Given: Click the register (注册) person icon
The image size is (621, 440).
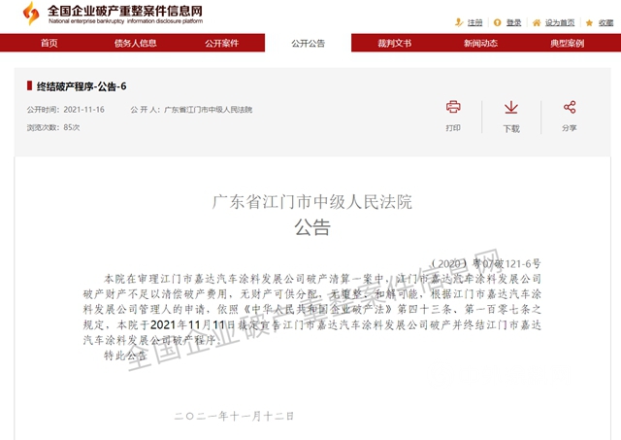Looking at the screenshot, I should 459,22.
